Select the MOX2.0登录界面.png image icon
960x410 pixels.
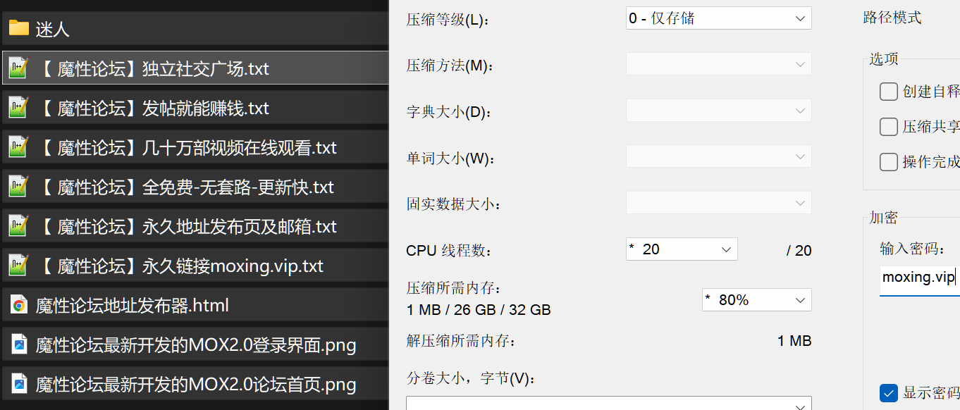pyautogui.click(x=19, y=345)
